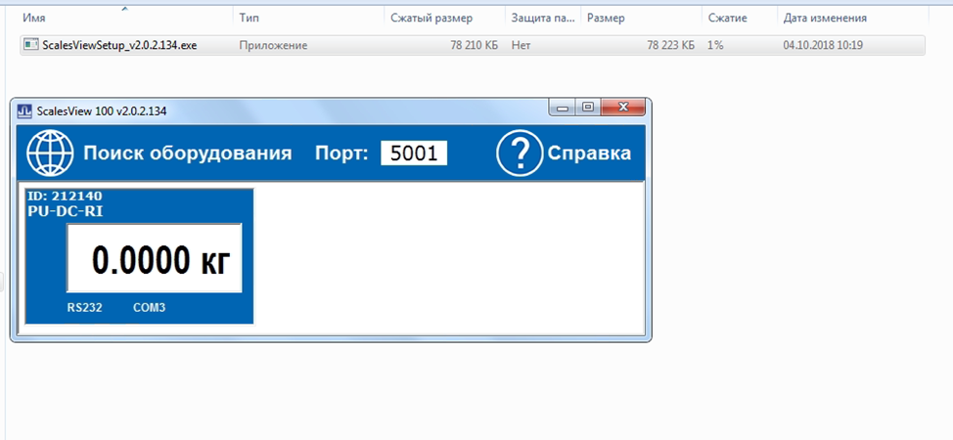Open Справка help text

pos(589,154)
